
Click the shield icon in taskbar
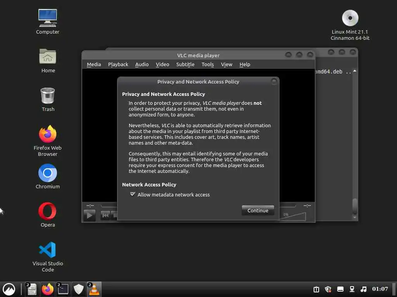[x=78, y=289]
